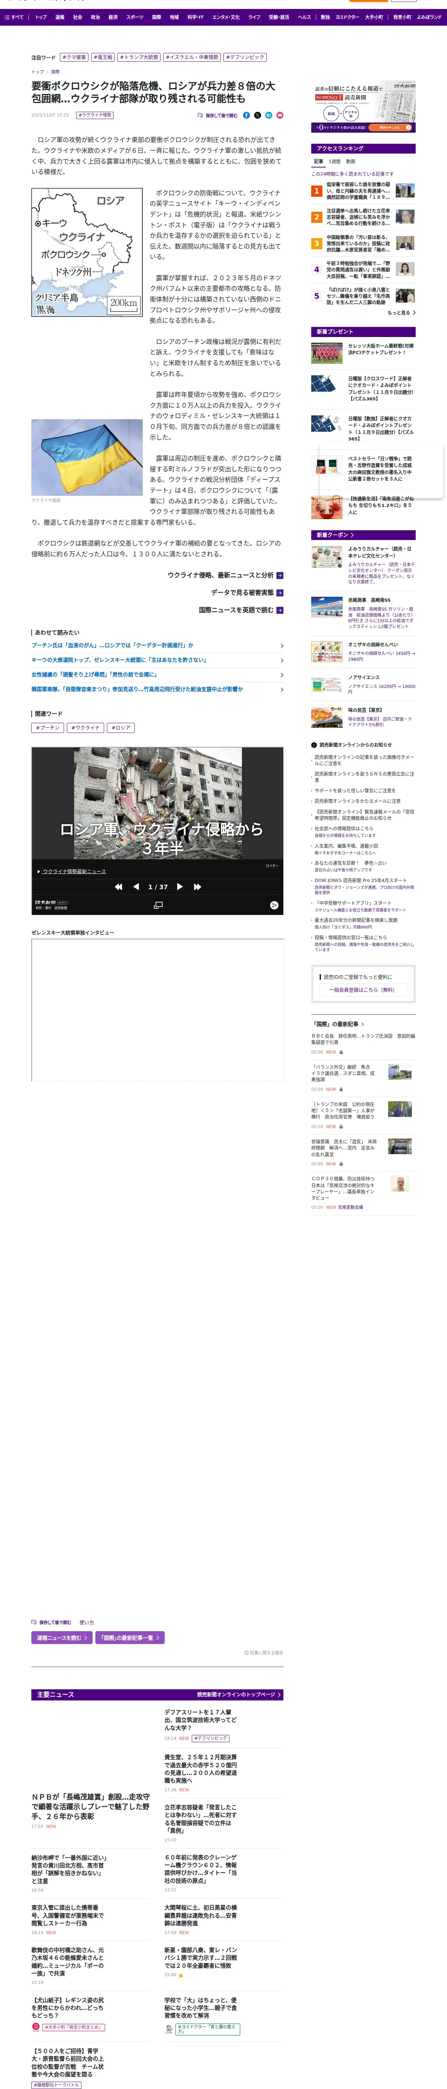Open セレッソ大阪ホーム最終戦 present item
The height and width of the screenshot is (2089, 447).
(363, 353)
